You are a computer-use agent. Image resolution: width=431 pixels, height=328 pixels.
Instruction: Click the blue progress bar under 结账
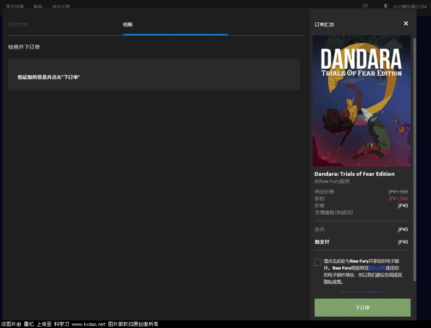point(175,35)
